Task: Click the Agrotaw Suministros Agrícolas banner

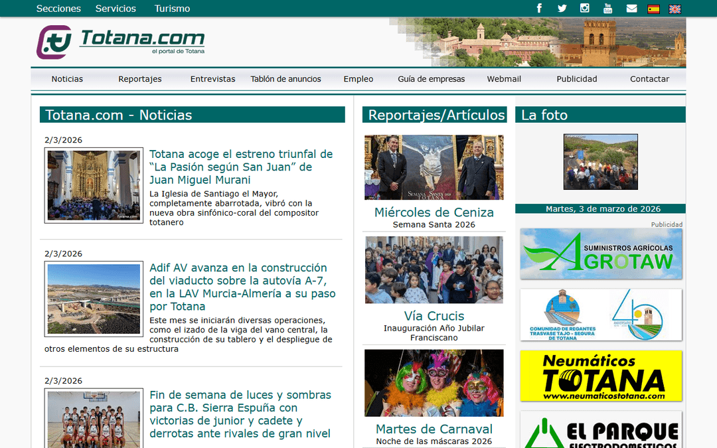Action: (601, 254)
